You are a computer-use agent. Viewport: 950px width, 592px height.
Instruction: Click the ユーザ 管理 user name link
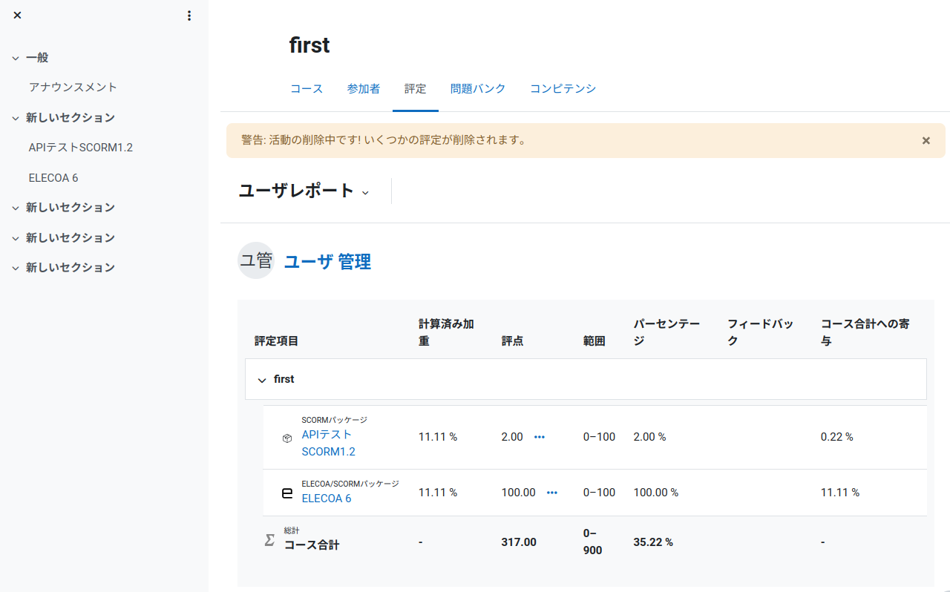(x=327, y=261)
